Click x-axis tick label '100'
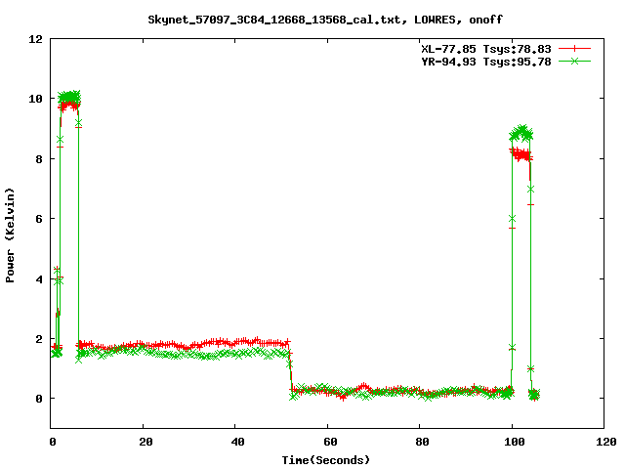 point(515,442)
